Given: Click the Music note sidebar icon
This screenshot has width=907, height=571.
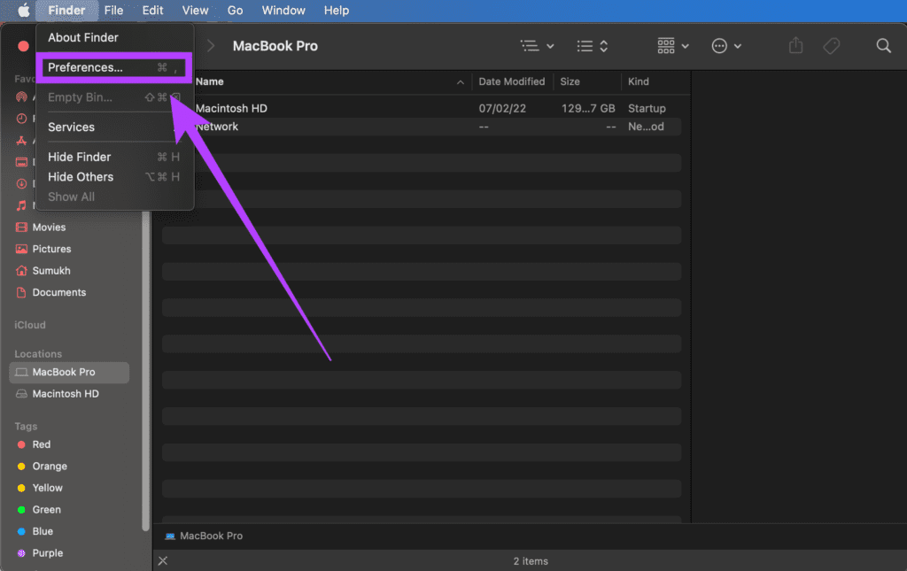Looking at the screenshot, I should pos(21,205).
